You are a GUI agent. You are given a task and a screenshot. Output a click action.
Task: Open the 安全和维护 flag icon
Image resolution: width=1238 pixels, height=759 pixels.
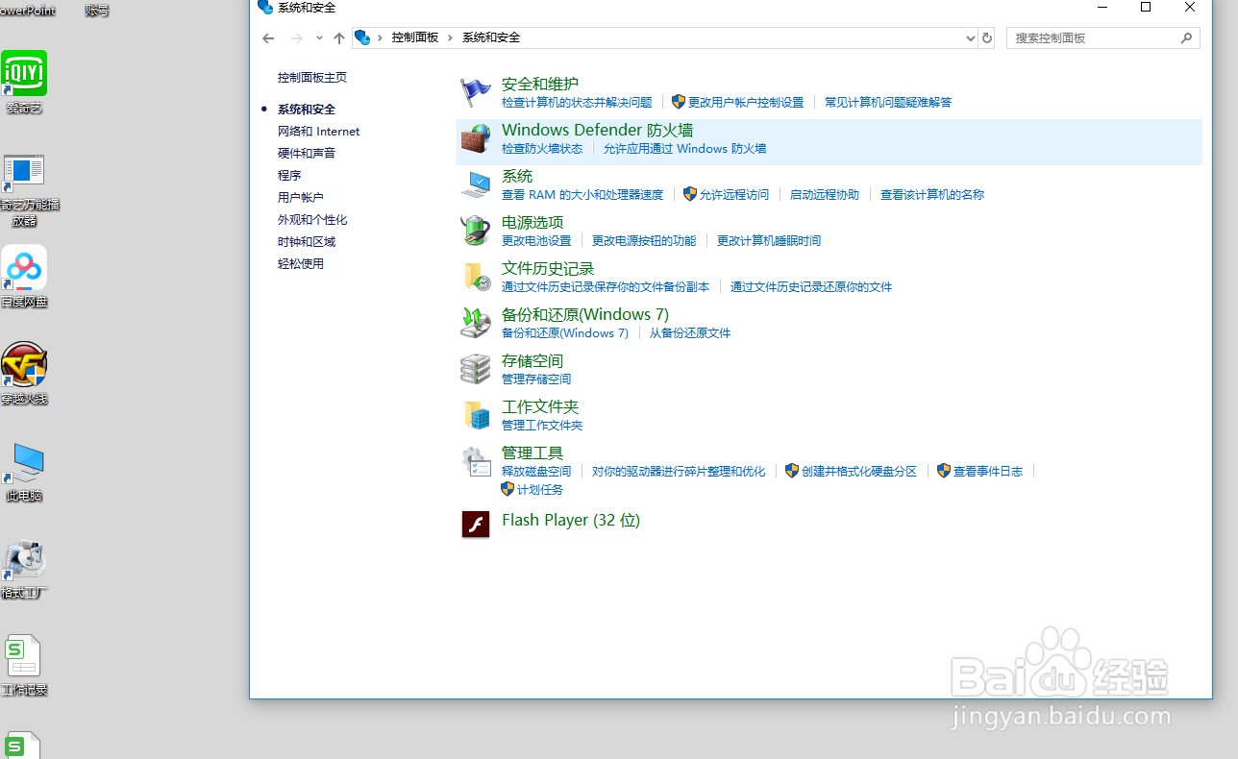point(475,91)
